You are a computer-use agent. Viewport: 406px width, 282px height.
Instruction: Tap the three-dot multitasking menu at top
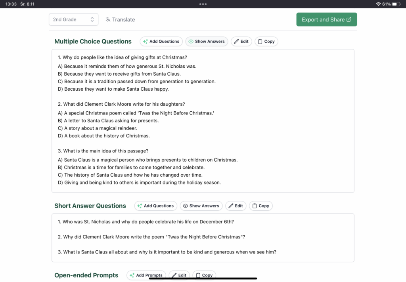(203, 4)
